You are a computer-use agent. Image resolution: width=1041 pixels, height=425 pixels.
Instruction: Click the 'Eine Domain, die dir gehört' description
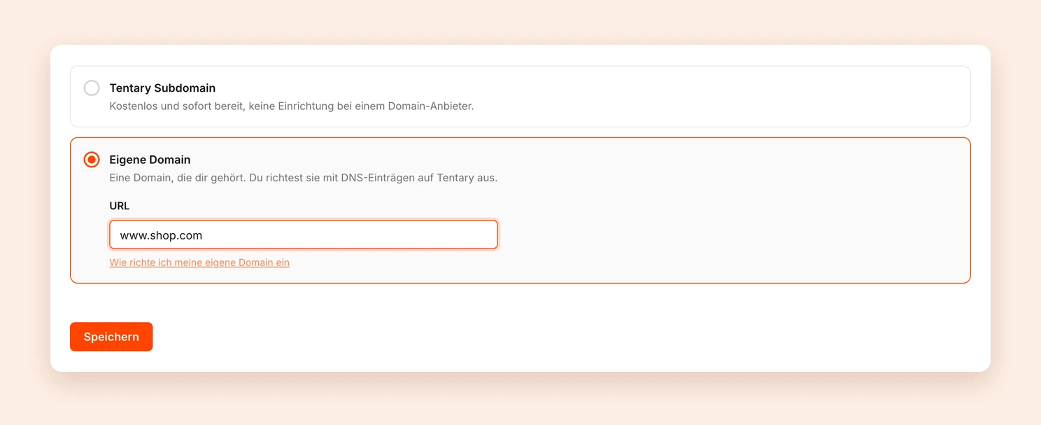[x=304, y=178]
